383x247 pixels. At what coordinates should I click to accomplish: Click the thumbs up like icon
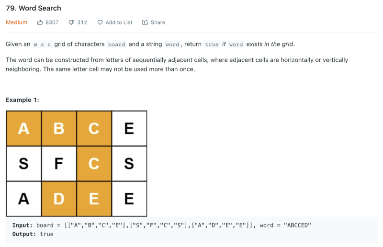tap(39, 22)
